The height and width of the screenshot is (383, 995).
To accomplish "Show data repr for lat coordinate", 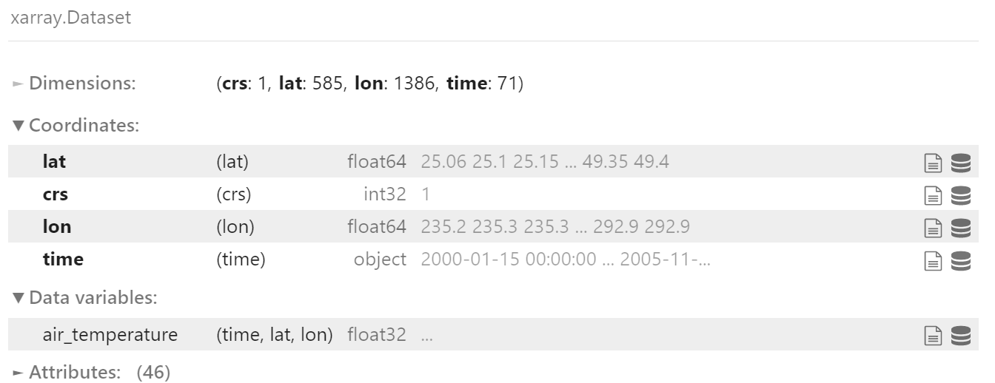I will point(960,162).
